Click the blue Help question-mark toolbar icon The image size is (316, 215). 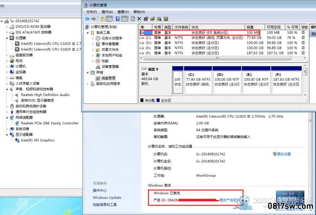118,19
